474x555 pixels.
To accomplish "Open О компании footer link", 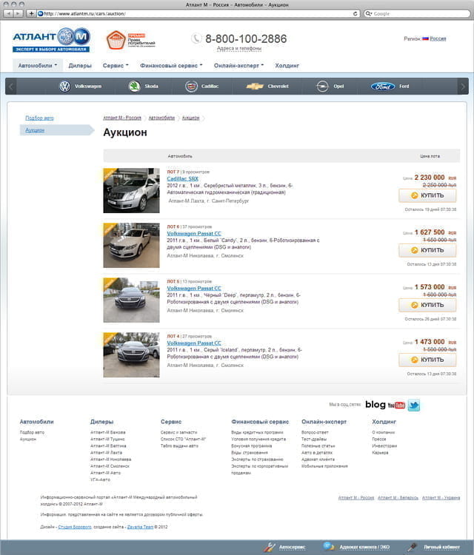I will coord(384,433).
